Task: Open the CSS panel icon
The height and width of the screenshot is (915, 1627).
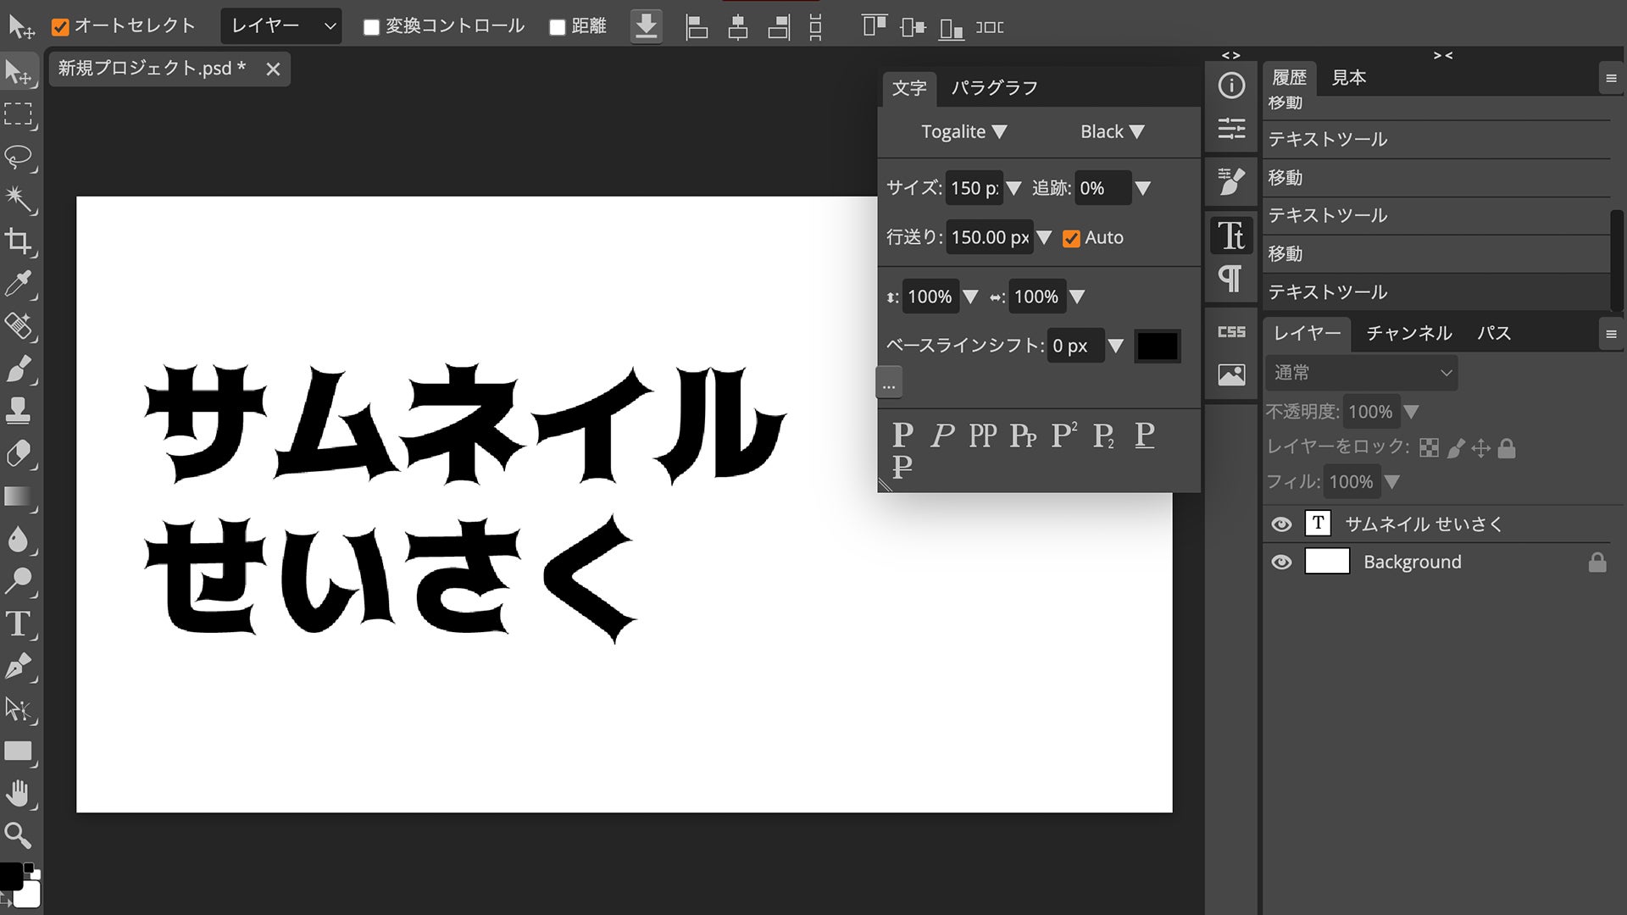Action: coord(1231,332)
